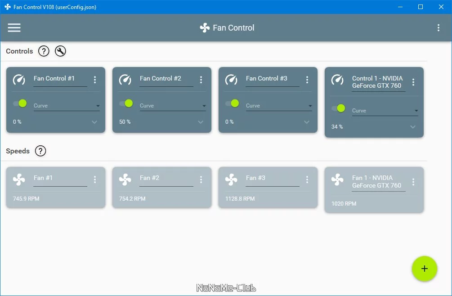Open the Controls wrench settings icon
Viewport: 452px width, 296px height.
tap(61, 51)
